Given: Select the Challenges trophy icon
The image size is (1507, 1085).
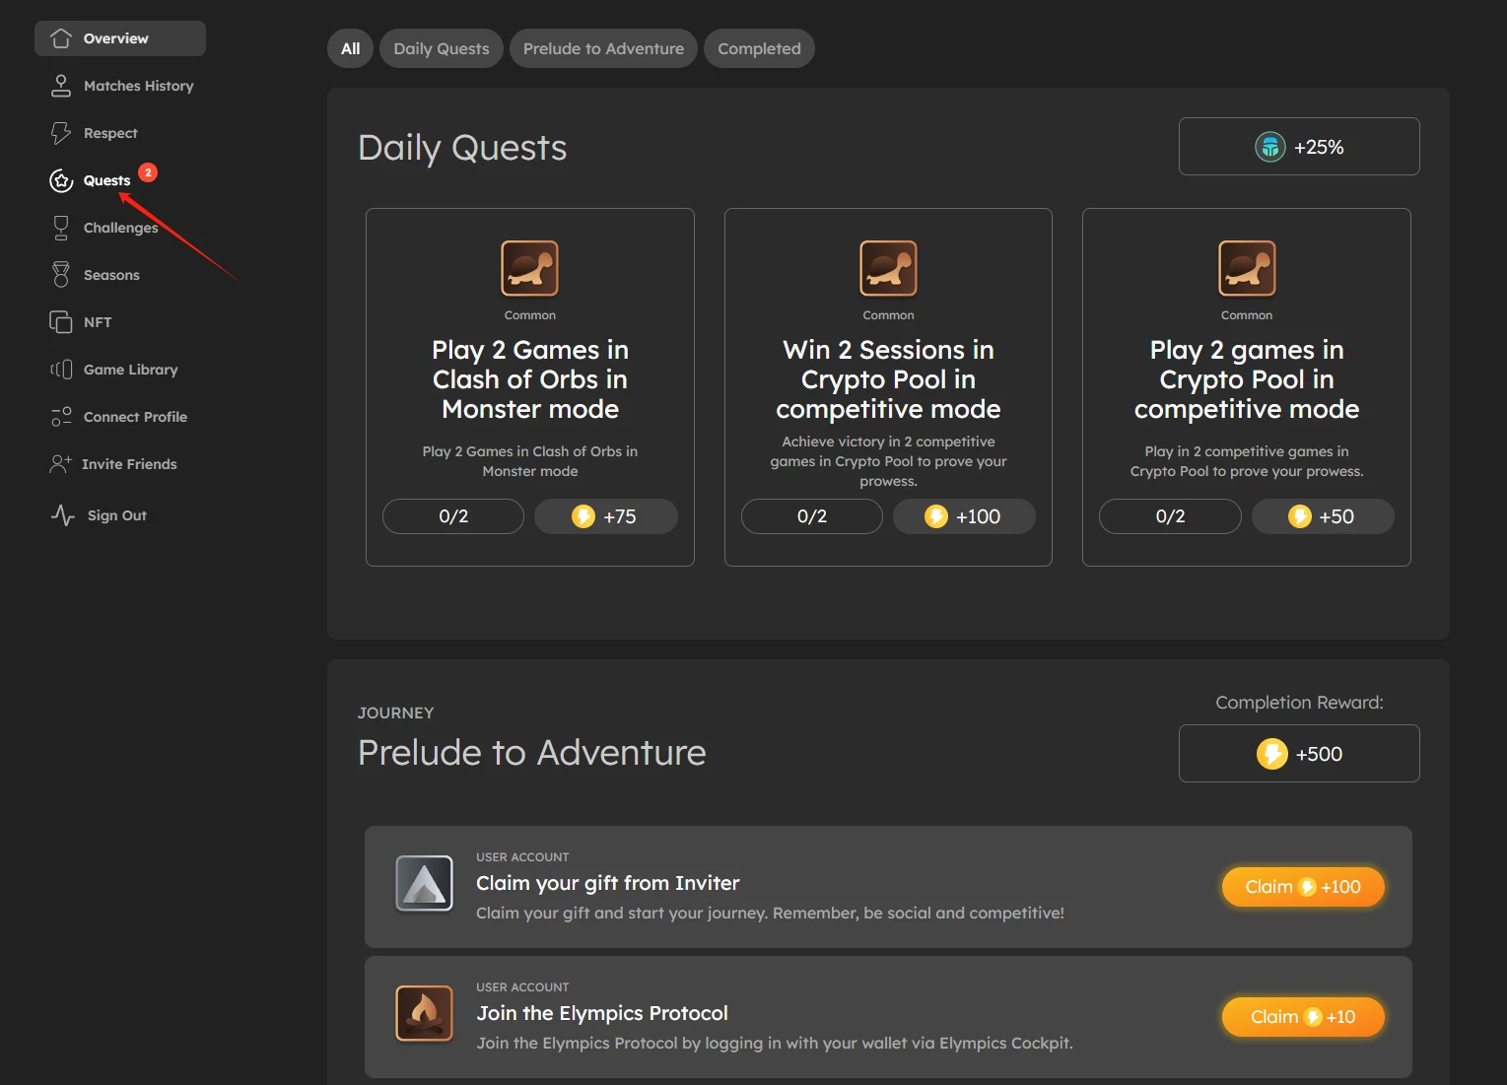Looking at the screenshot, I should point(61,227).
